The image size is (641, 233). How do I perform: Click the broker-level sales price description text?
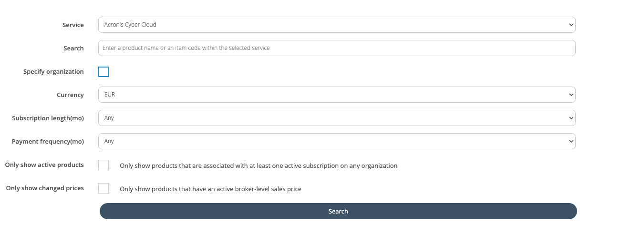click(210, 189)
